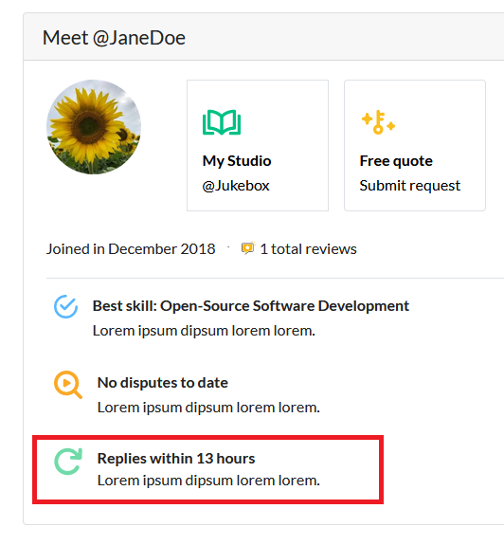Click the blue checkmark circle icon

point(65,306)
